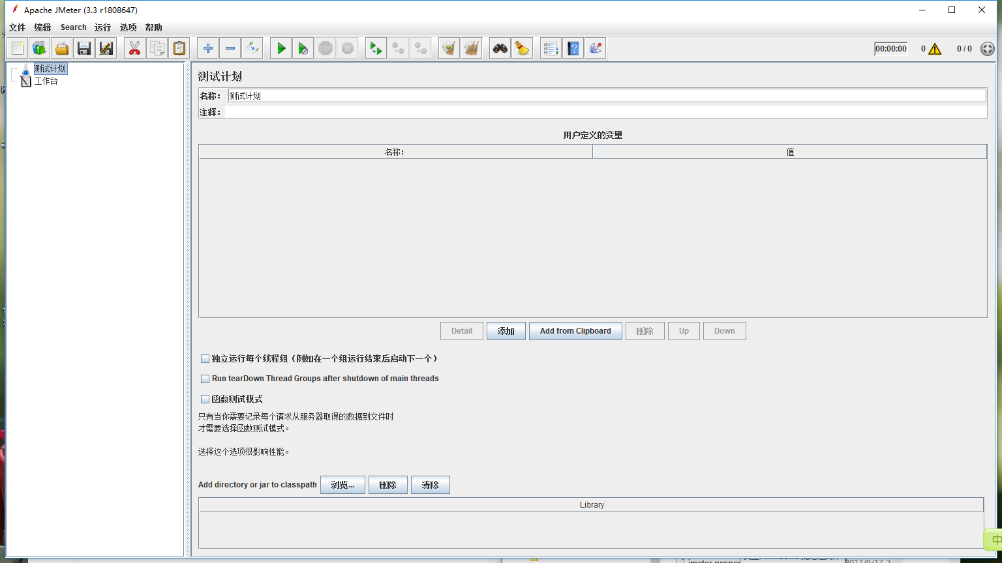1002x563 pixels.
Task: Click the yellow warning triangle log icon
Action: 935,49
